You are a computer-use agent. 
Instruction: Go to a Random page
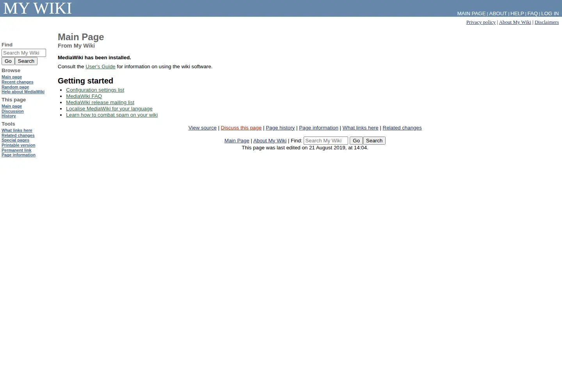click(x=15, y=87)
